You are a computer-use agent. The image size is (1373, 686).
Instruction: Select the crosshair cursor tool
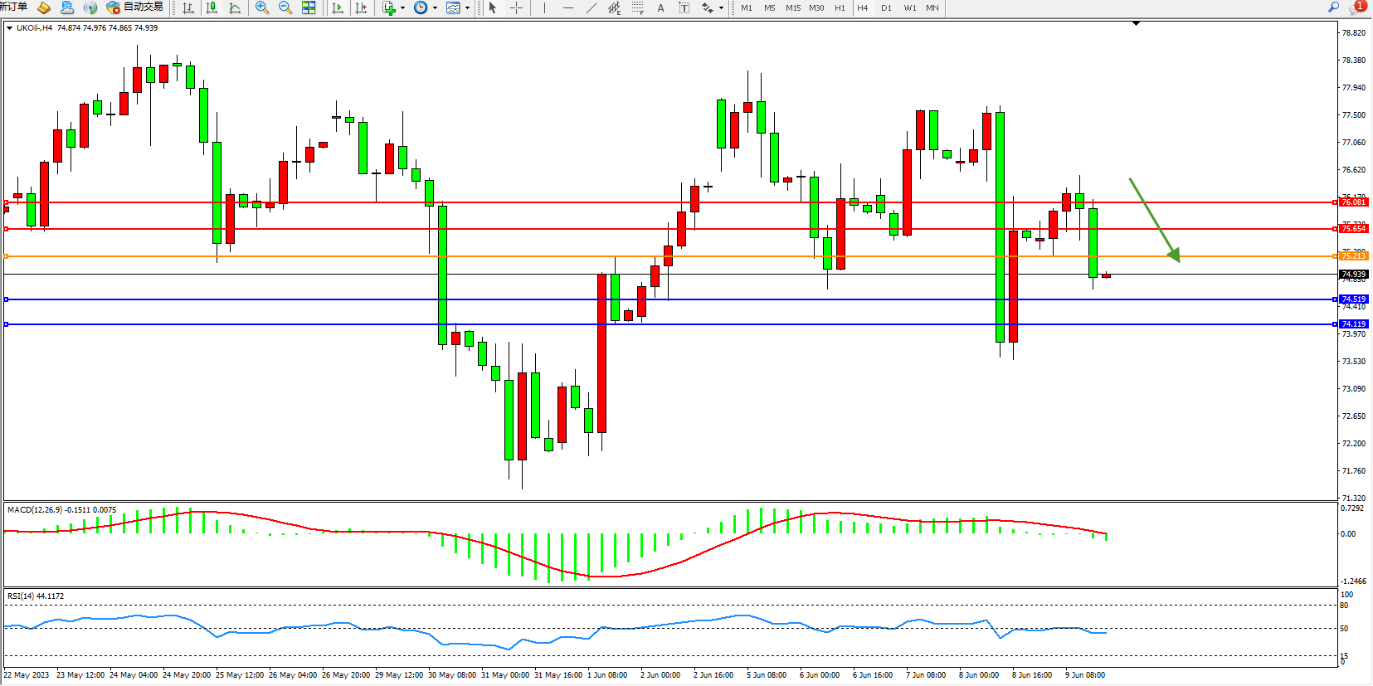(516, 7)
